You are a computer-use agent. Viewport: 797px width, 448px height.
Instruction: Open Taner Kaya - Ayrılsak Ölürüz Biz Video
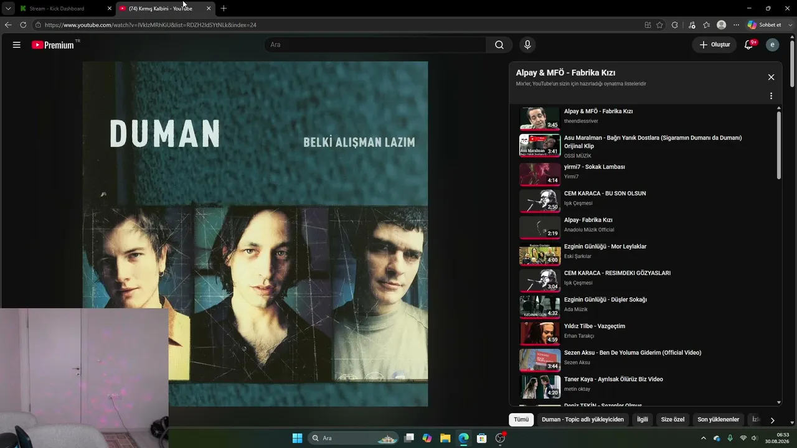pos(613,380)
